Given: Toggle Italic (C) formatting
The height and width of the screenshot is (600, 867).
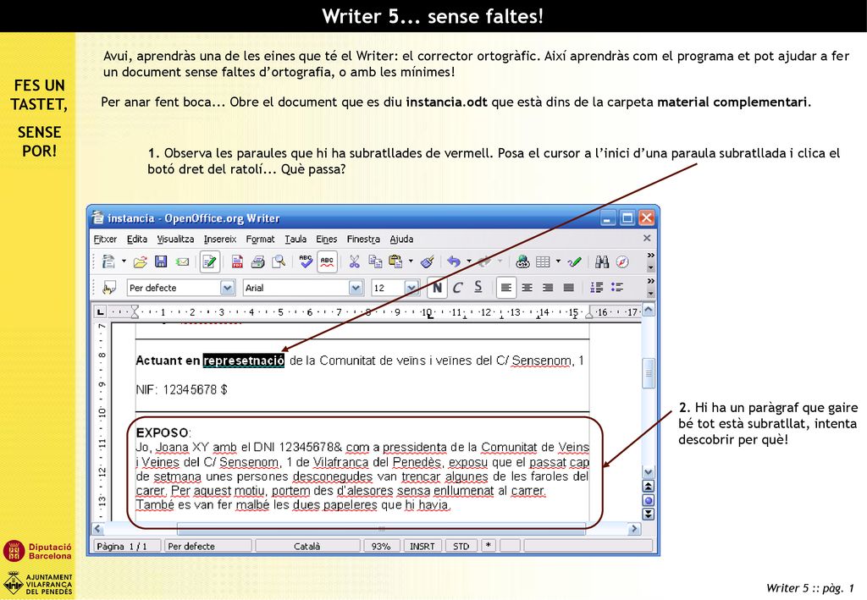Looking at the screenshot, I should pos(457,287).
